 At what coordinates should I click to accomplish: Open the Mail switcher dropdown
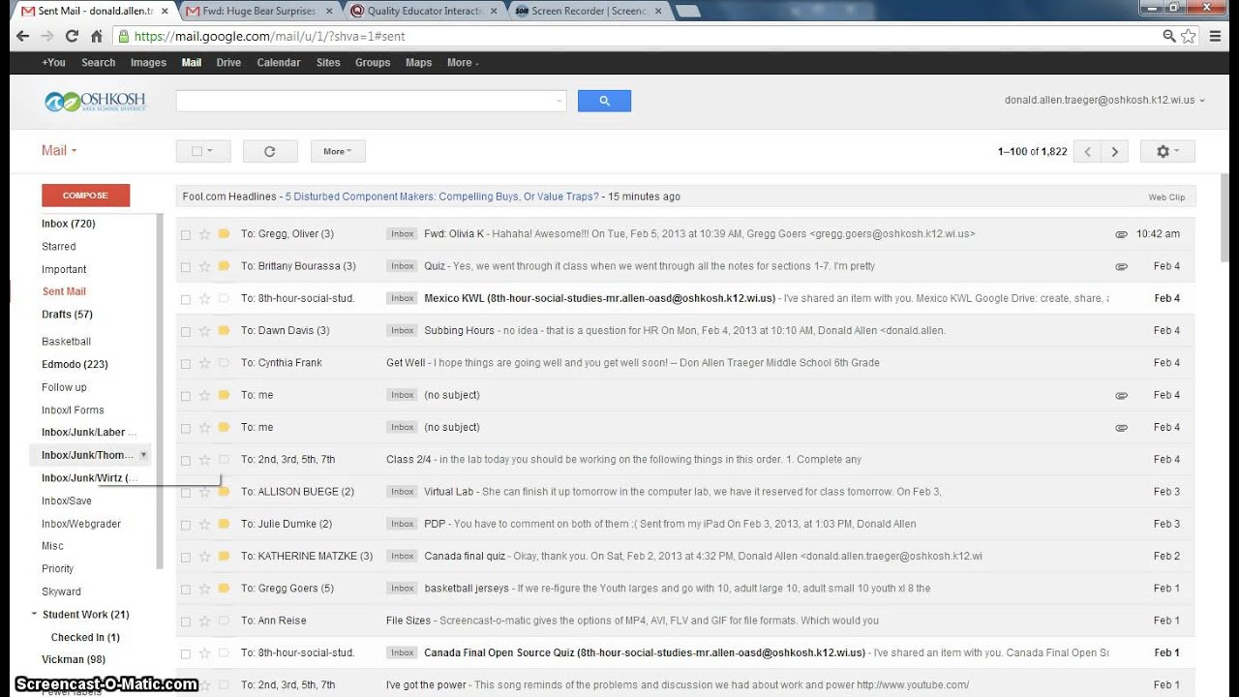click(59, 150)
